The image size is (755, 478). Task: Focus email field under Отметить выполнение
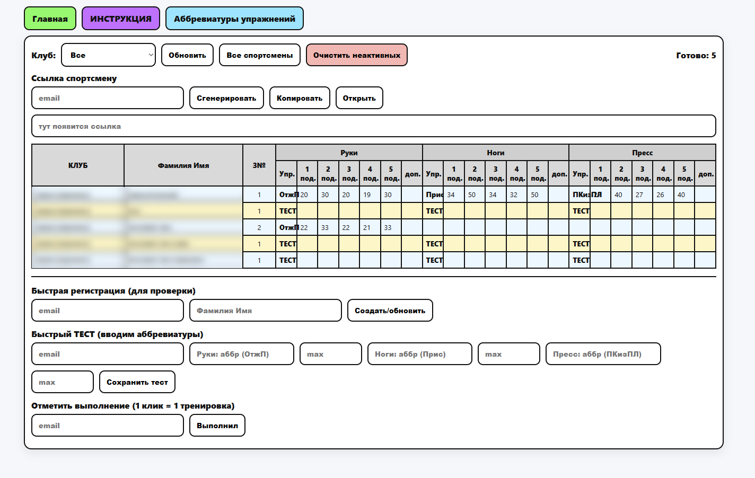click(x=108, y=426)
